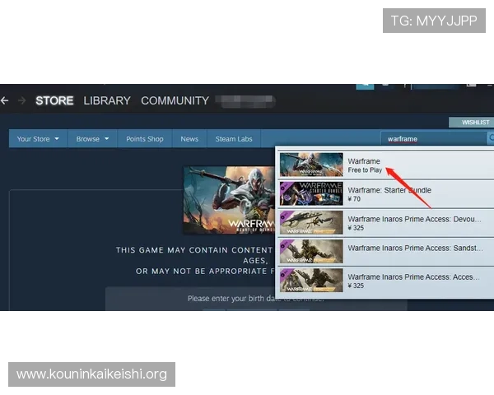Click the Inaros Prime Sandst... thumbnail
This screenshot has height=395, width=494.
point(311,251)
